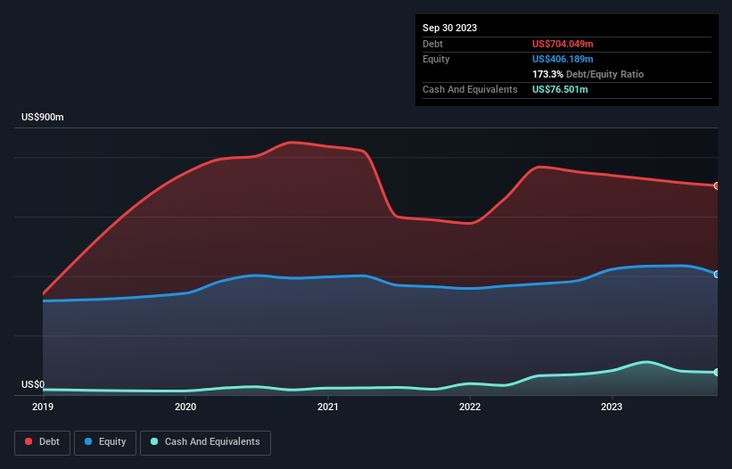Click the US$76.501m cash value
The image size is (732, 469).
[560, 89]
